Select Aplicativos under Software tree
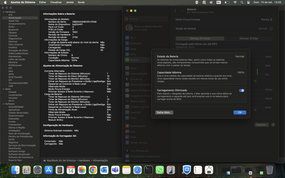The height and width of the screenshot is (178, 285). (14, 110)
